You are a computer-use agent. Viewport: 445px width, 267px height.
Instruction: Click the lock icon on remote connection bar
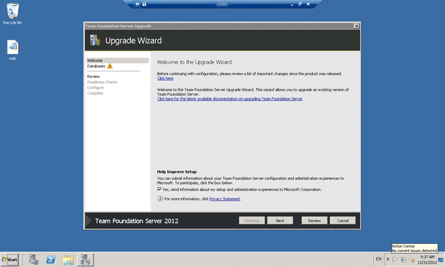144,4
